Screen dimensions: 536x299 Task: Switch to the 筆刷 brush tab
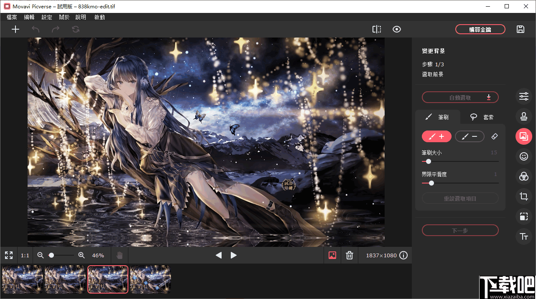tap(437, 117)
